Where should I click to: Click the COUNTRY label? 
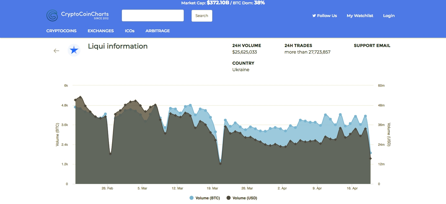[243, 63]
